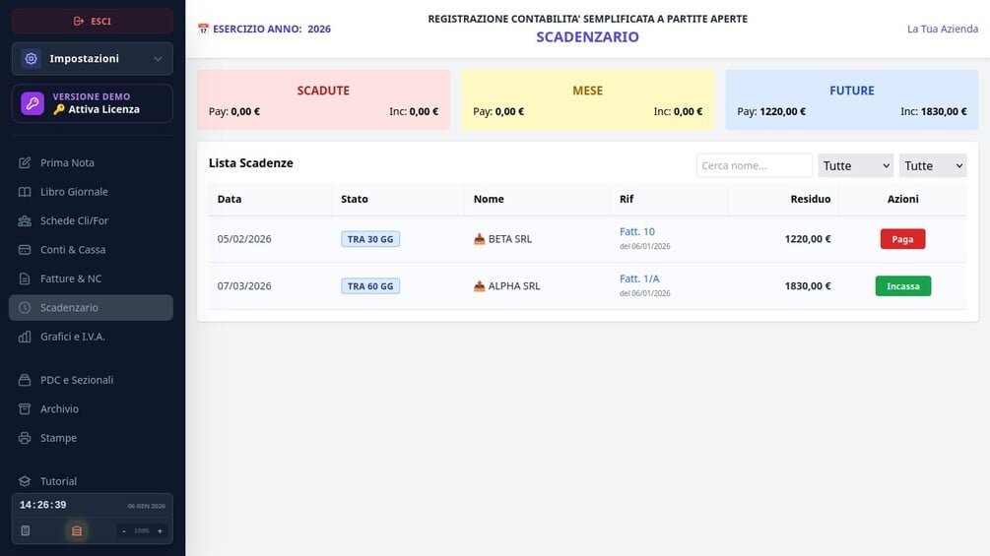
Task: Click the Prima Nota pencil icon
Action: click(25, 162)
